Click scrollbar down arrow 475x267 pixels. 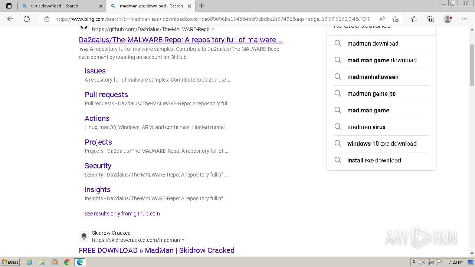472,253
